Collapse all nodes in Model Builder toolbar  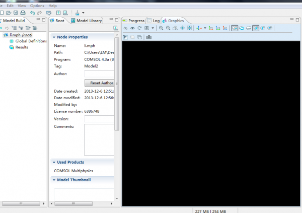coord(14,28)
